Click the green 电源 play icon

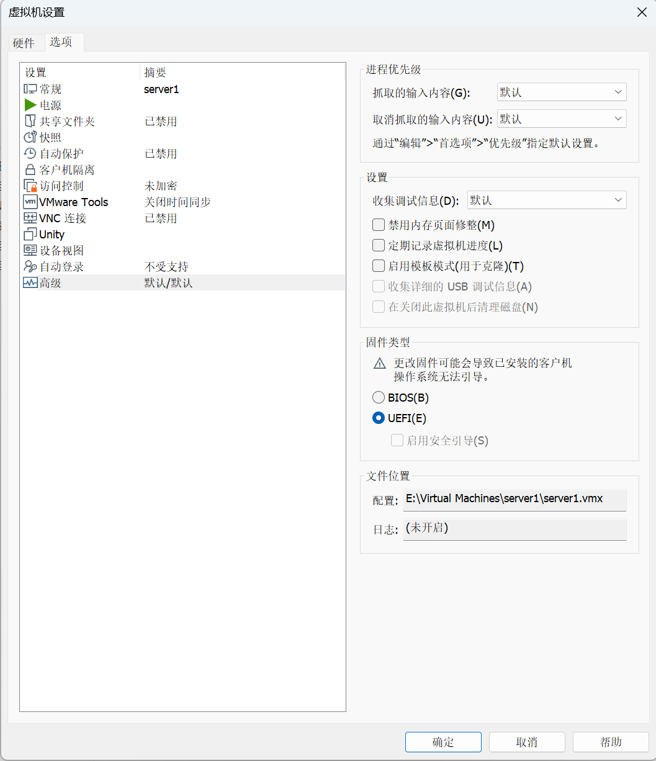(30, 106)
